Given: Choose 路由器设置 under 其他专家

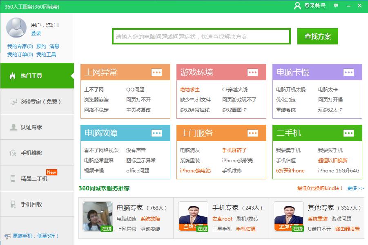Looking at the screenshot, I should click(x=348, y=229).
